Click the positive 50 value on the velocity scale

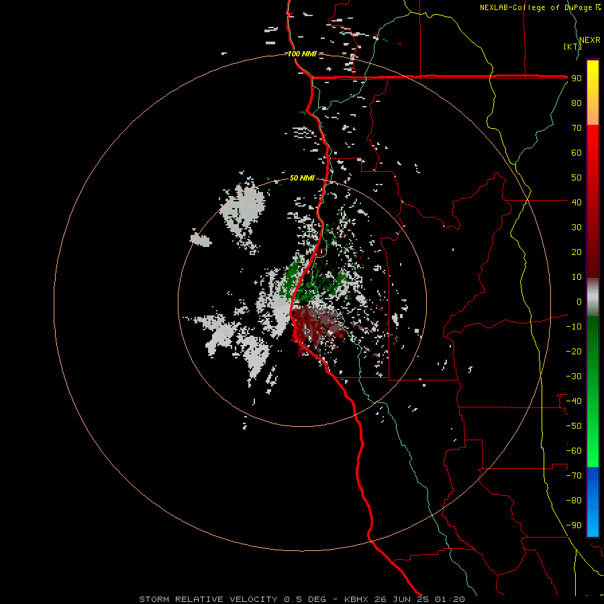[576, 178]
